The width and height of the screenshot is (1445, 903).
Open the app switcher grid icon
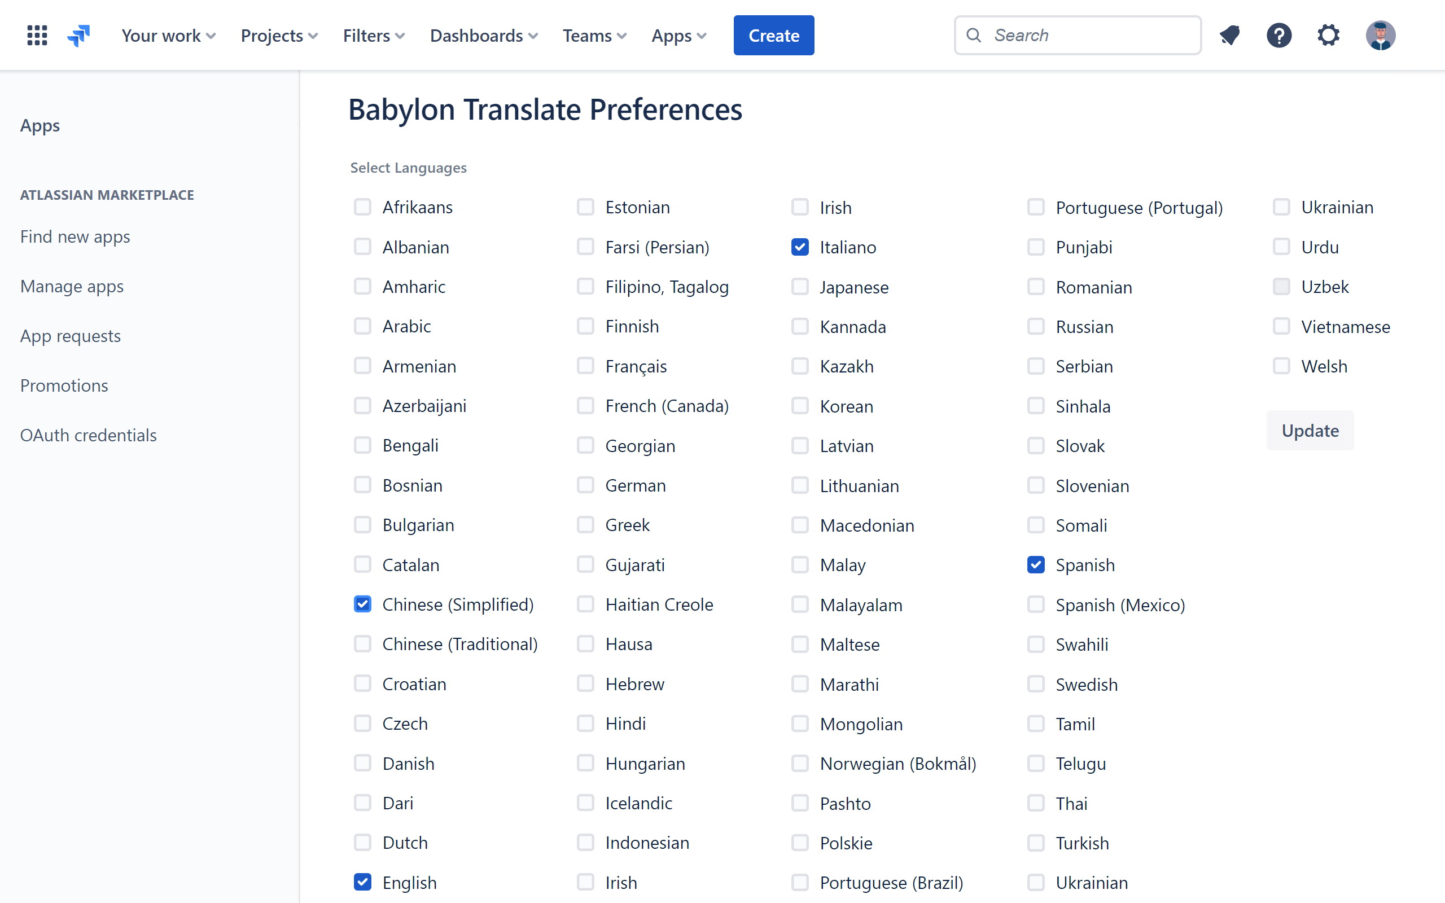pos(37,35)
